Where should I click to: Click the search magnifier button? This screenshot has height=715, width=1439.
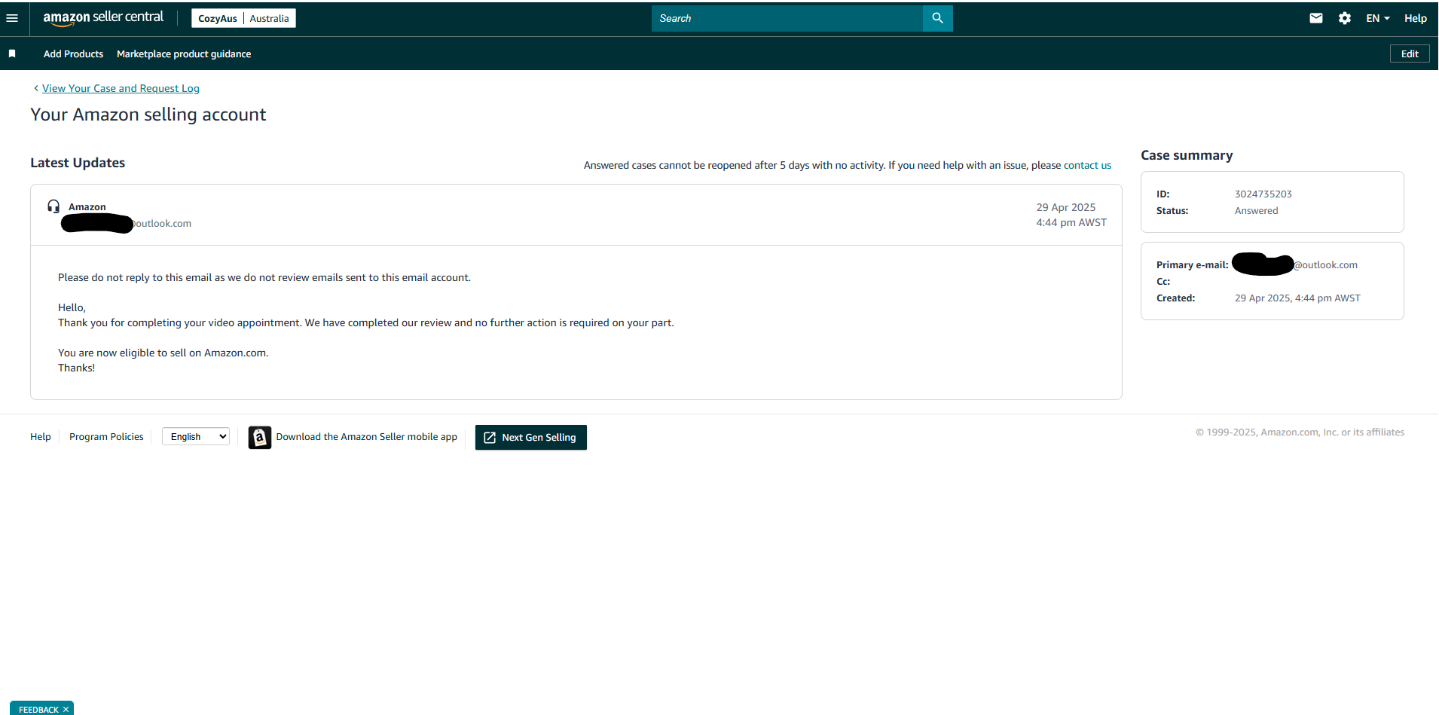pos(937,18)
